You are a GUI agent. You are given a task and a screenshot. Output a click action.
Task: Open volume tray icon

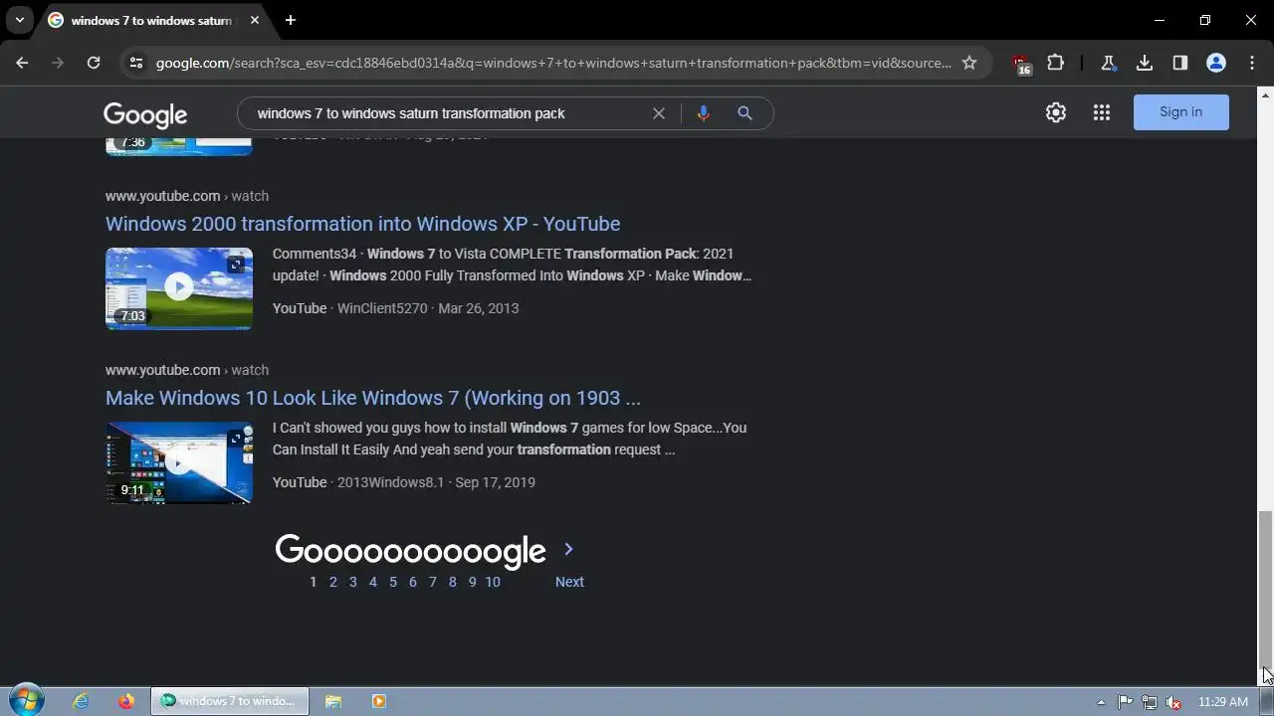coord(1173,702)
